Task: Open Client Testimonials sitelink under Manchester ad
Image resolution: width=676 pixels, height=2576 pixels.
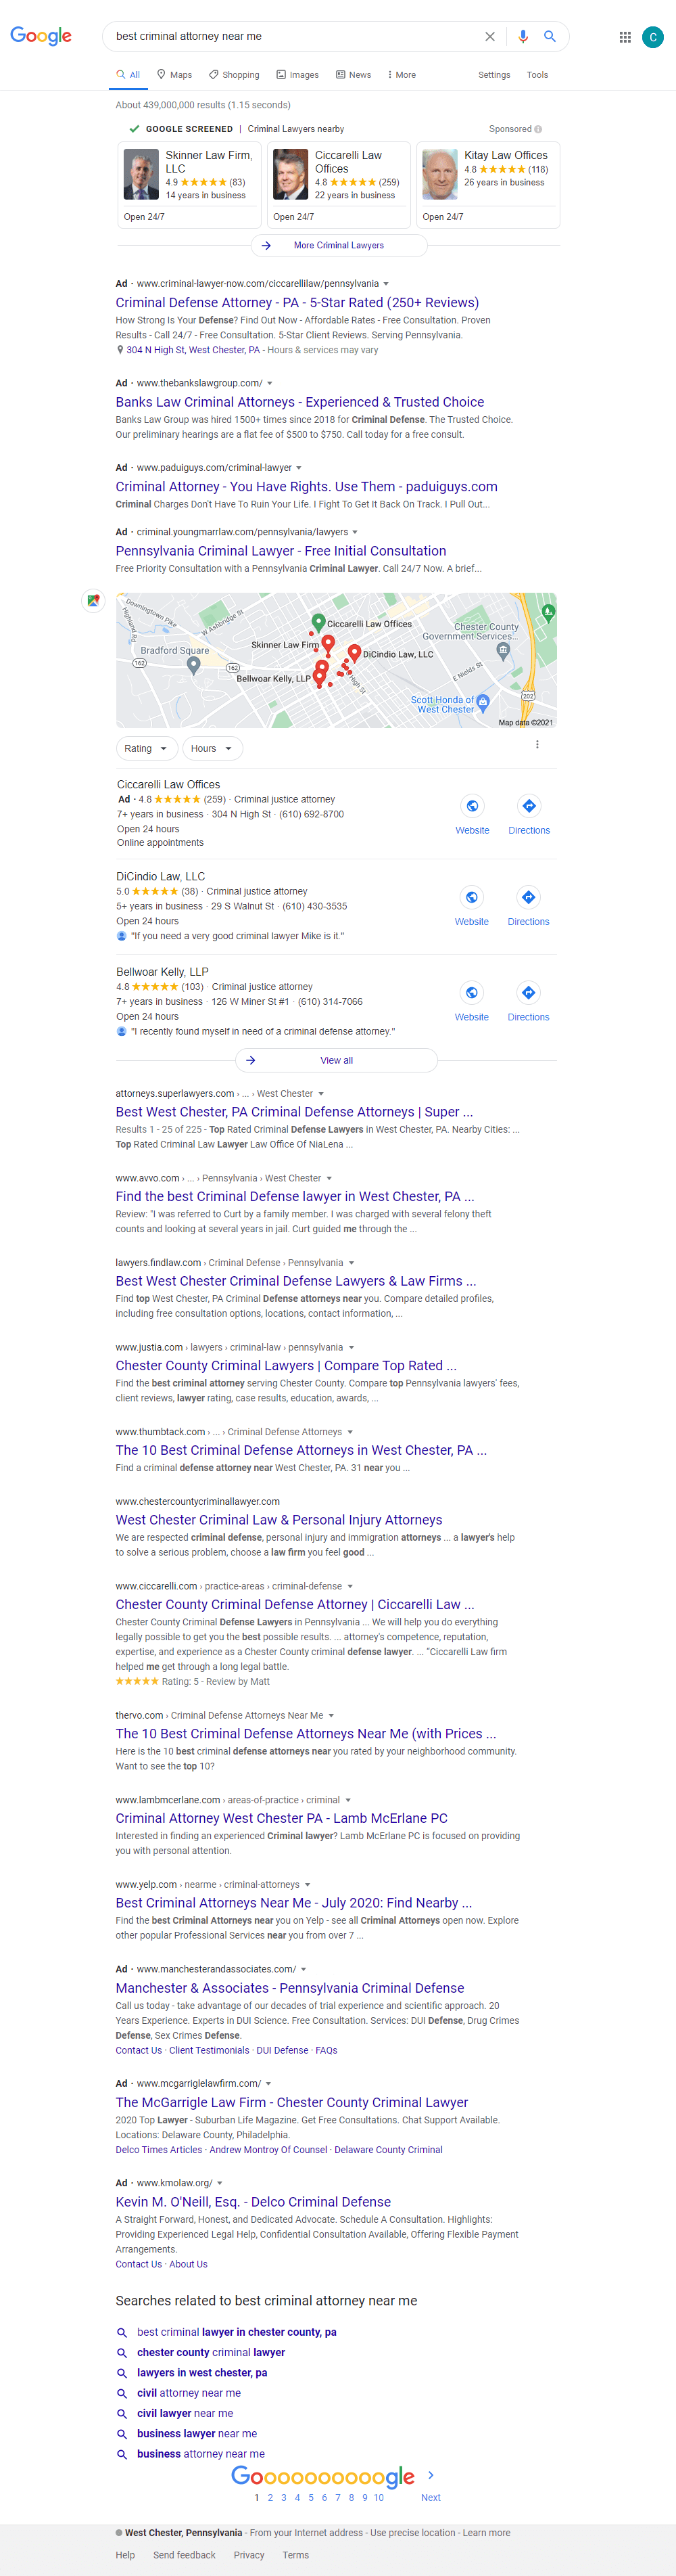Action: pos(210,2051)
